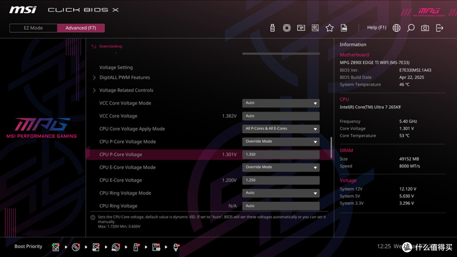
Task: Select first optical disc boot device
Action: 76,247
